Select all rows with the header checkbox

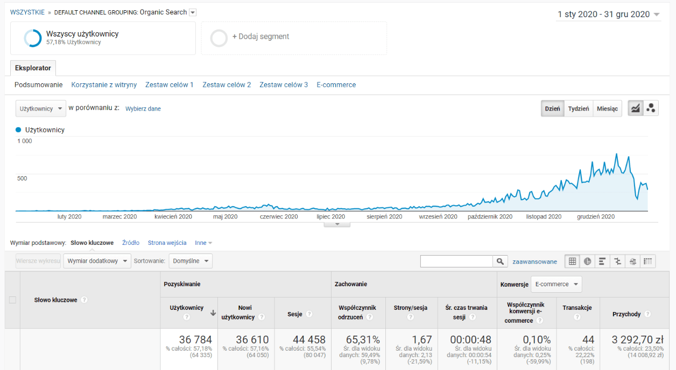[13, 300]
